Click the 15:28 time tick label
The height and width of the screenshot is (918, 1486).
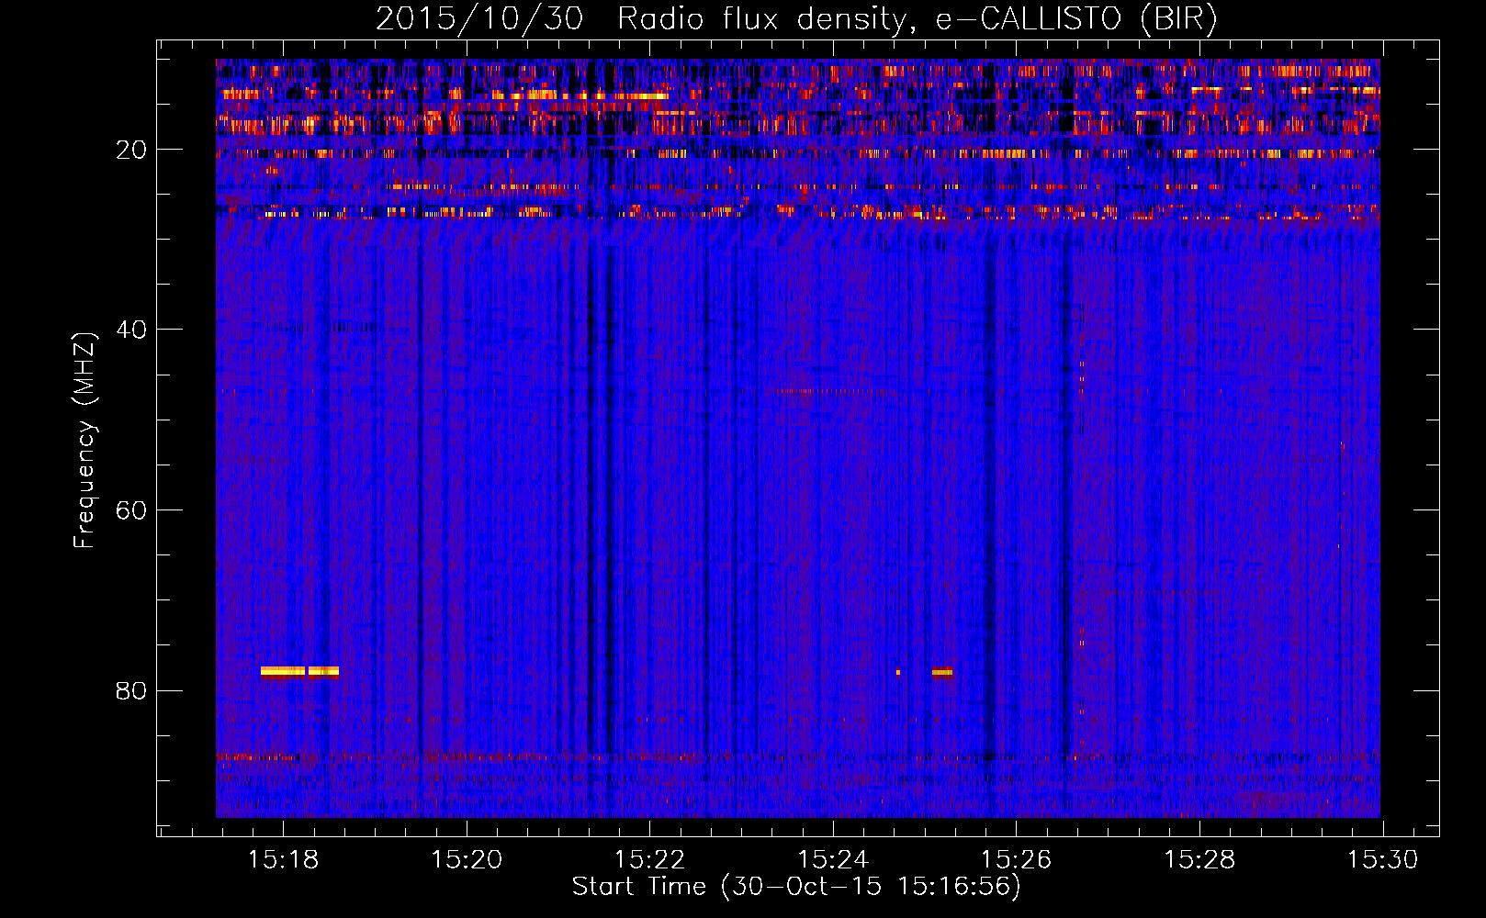tap(1199, 859)
